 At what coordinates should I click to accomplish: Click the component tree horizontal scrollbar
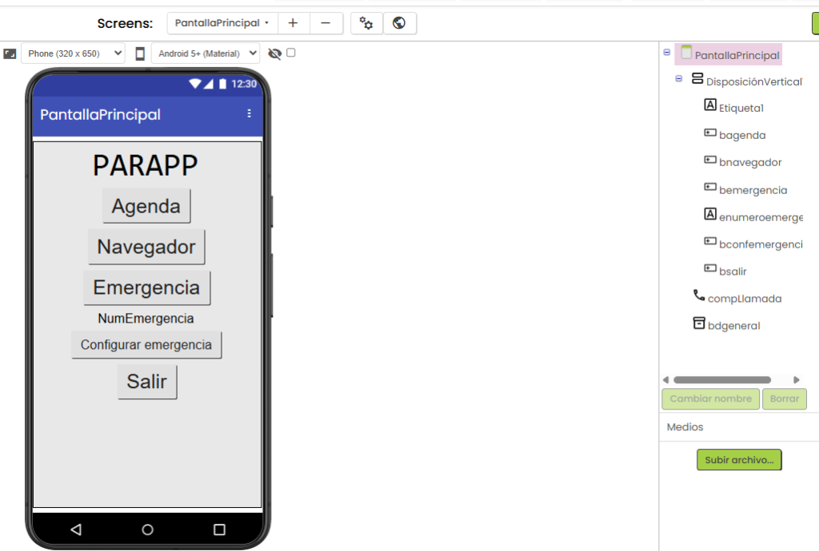pos(722,380)
